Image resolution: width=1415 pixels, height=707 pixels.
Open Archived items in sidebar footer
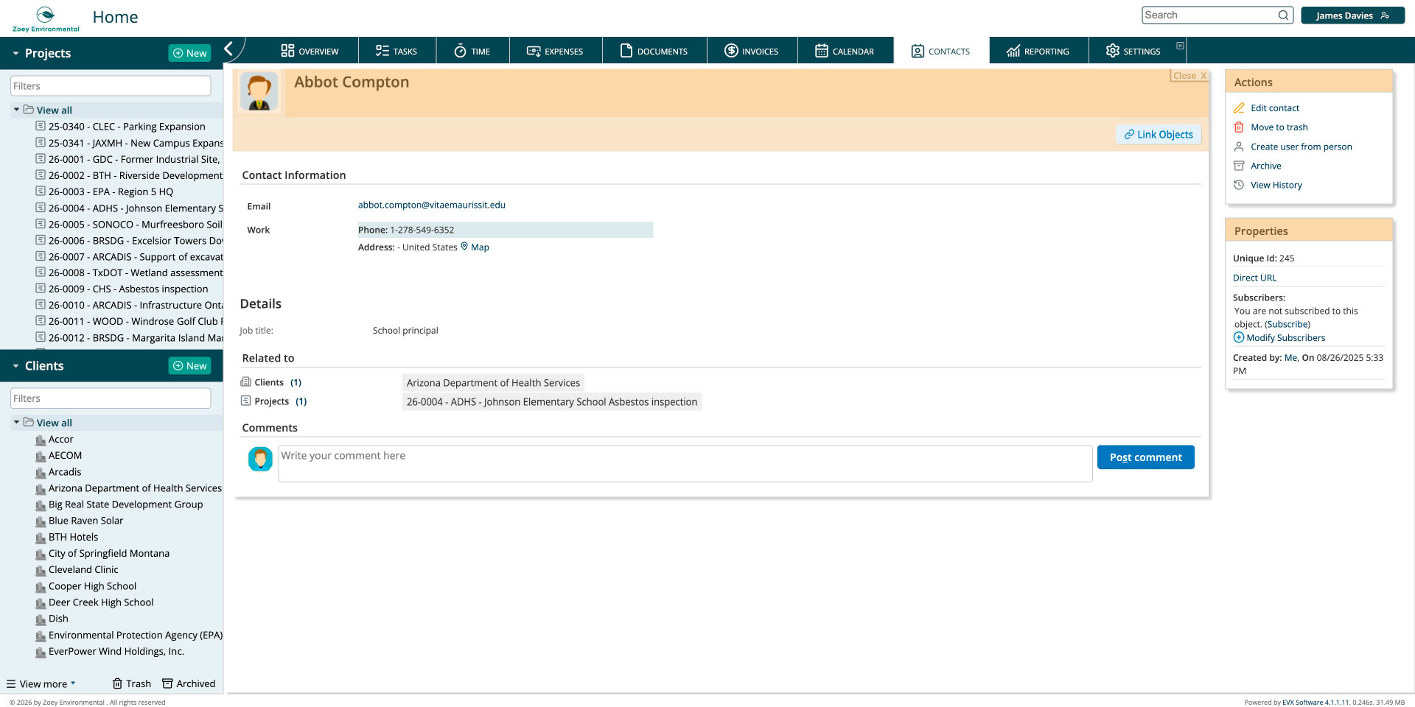pos(189,683)
